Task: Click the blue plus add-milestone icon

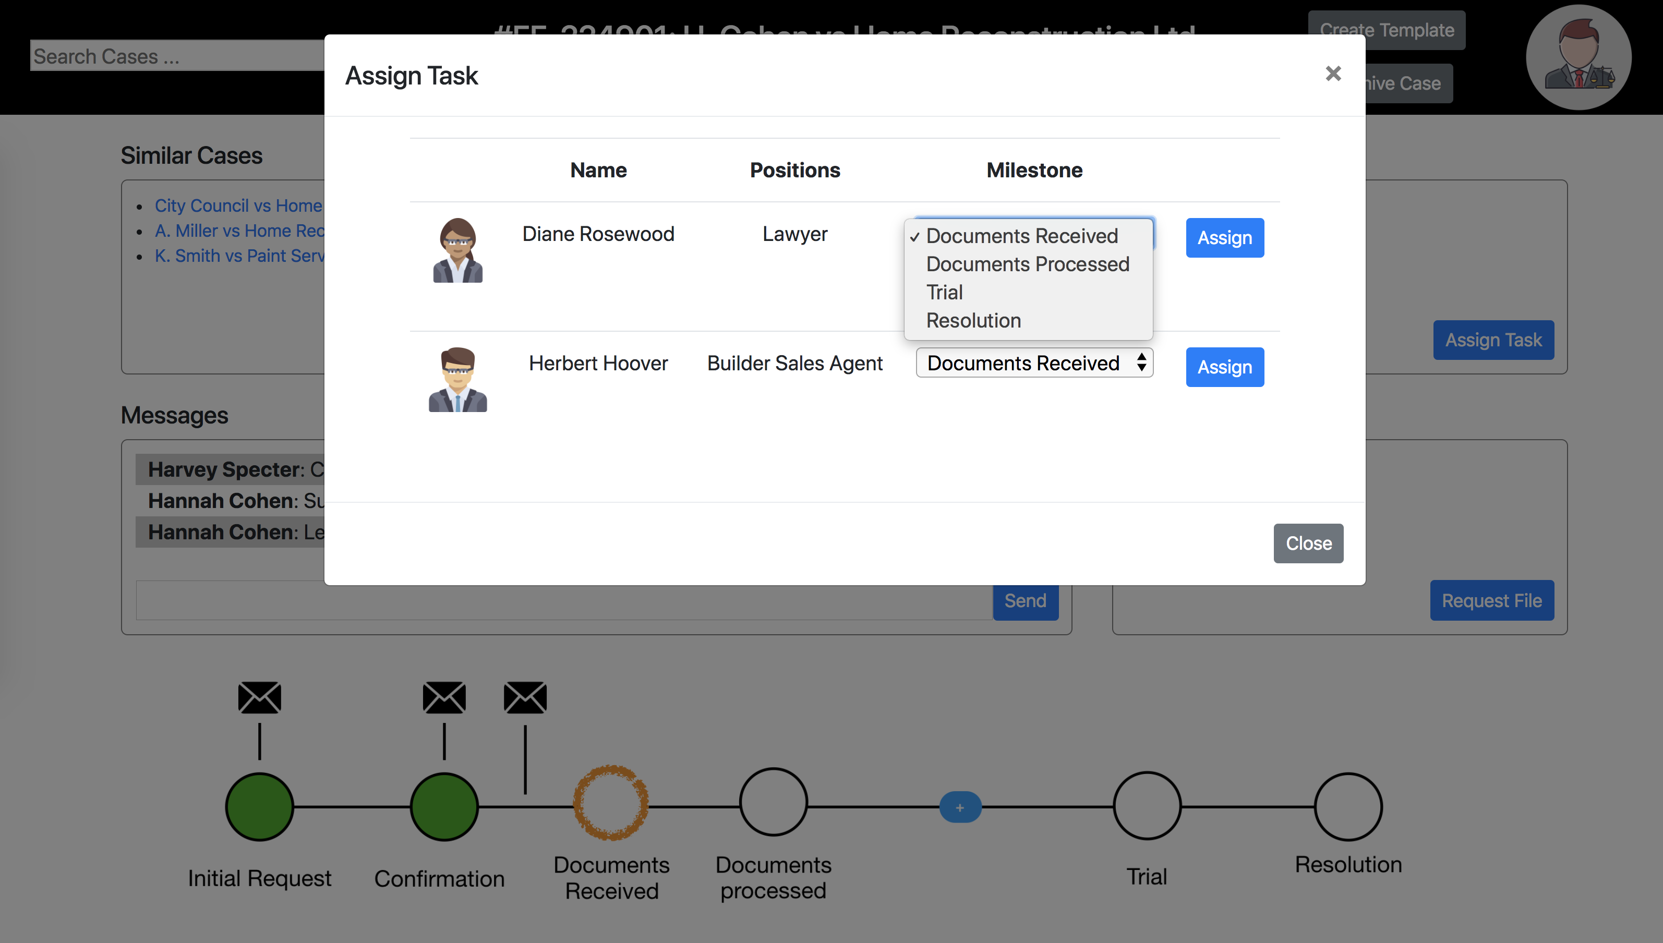Action: coord(960,807)
